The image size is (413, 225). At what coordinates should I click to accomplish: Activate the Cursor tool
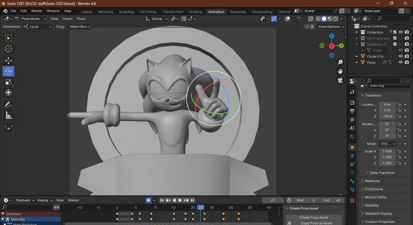click(8, 49)
